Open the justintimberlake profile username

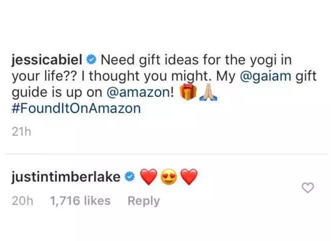(x=66, y=177)
